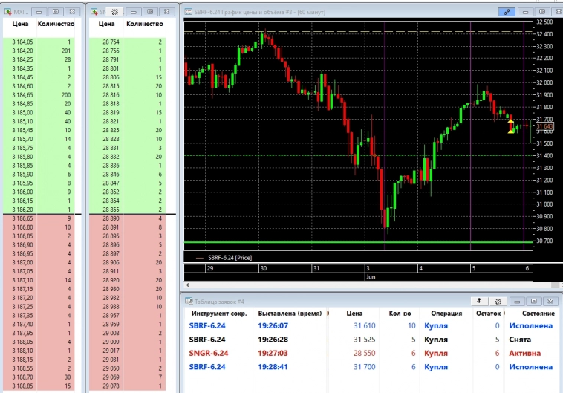Click the MXI order book window icon

coord(7,12)
